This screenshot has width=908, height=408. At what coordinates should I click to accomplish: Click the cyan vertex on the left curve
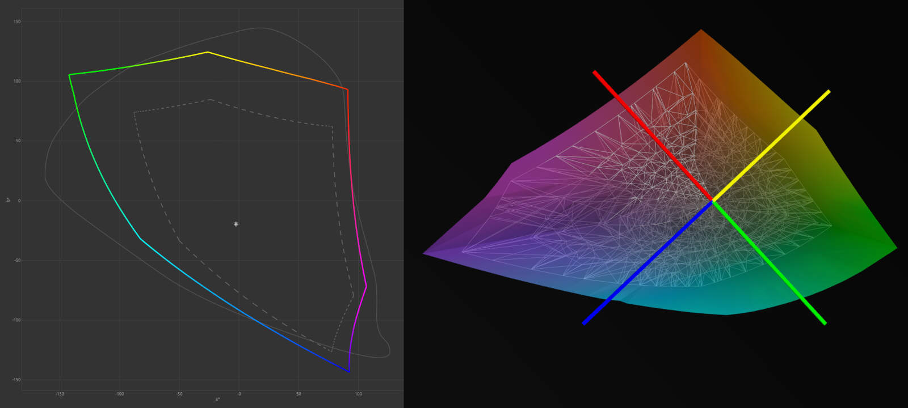(140, 239)
